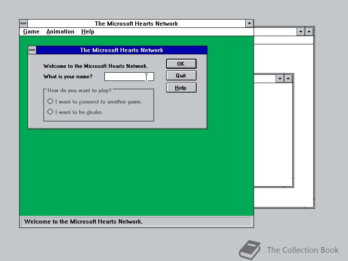This screenshot has width=348, height=261.
Task: Maximize the large background window
Action: point(309,32)
